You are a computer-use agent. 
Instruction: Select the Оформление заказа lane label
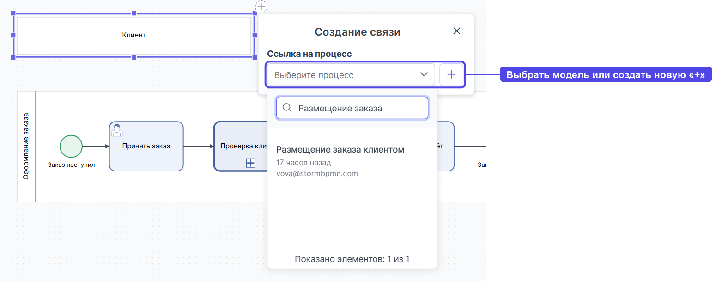(x=26, y=146)
